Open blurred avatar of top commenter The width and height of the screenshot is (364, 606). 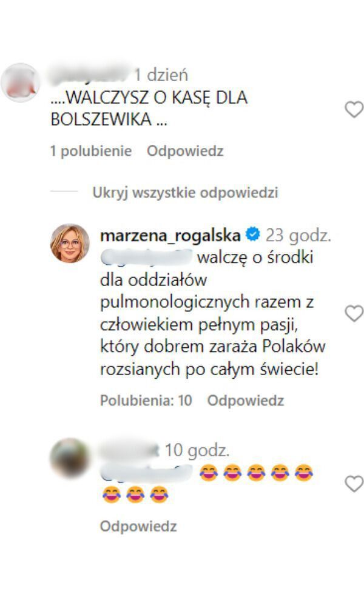point(20,82)
